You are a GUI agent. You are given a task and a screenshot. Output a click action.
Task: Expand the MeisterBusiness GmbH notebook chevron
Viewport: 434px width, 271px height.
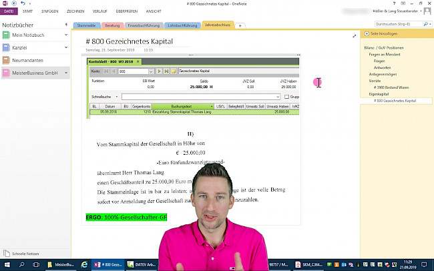click(65, 73)
